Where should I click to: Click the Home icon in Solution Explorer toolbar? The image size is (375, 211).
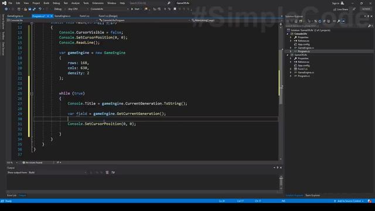tap(296, 21)
